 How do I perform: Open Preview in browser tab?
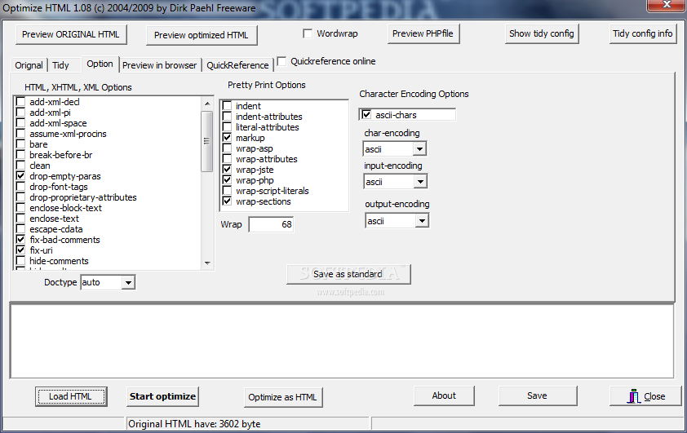pyautogui.click(x=159, y=65)
